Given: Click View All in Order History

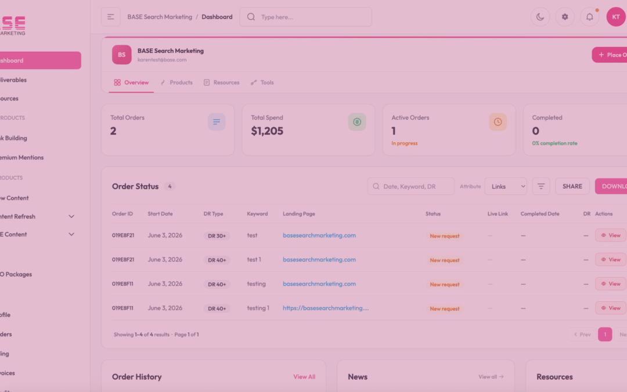Looking at the screenshot, I should click(x=304, y=377).
